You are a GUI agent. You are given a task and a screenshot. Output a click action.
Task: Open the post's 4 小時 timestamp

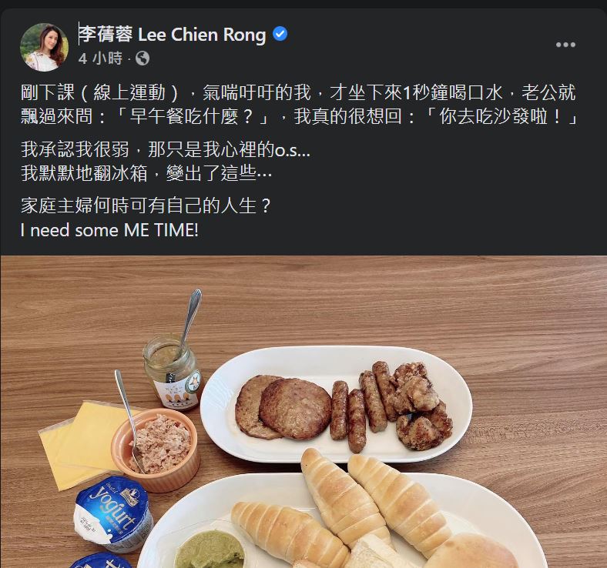tap(100, 58)
